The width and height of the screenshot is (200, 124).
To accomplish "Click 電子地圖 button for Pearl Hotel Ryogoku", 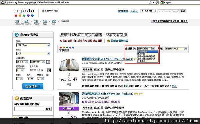I will [x=87, y=70].
